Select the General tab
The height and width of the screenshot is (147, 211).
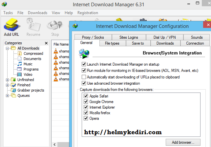click(x=86, y=43)
